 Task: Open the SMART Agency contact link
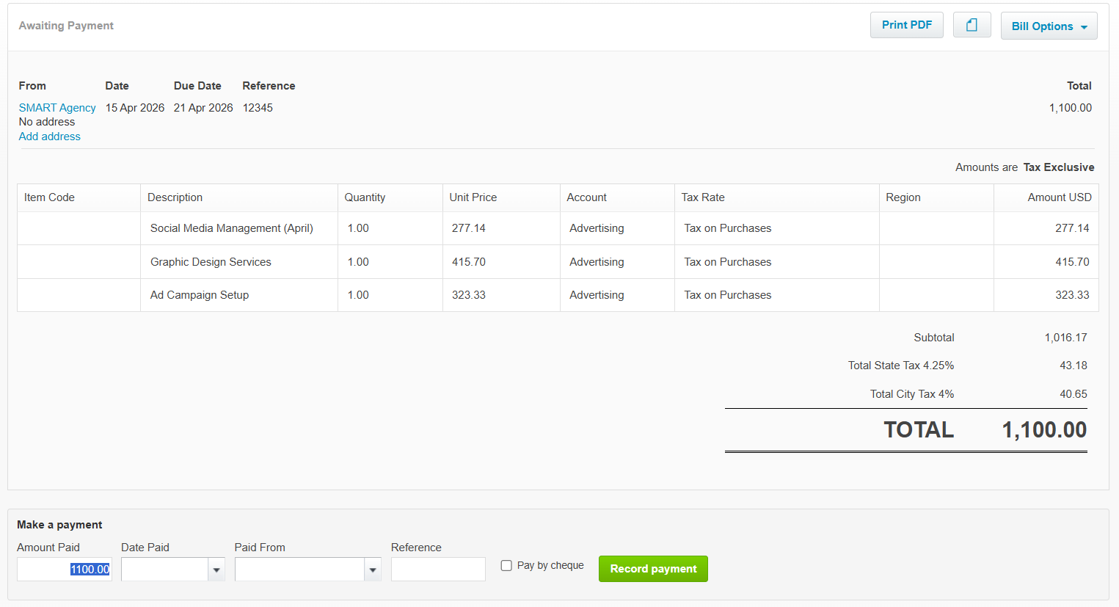(57, 107)
